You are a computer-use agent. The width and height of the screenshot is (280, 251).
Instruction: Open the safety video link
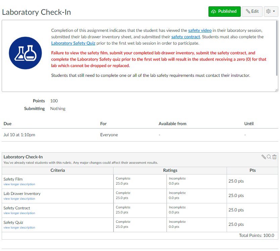(x=200, y=30)
